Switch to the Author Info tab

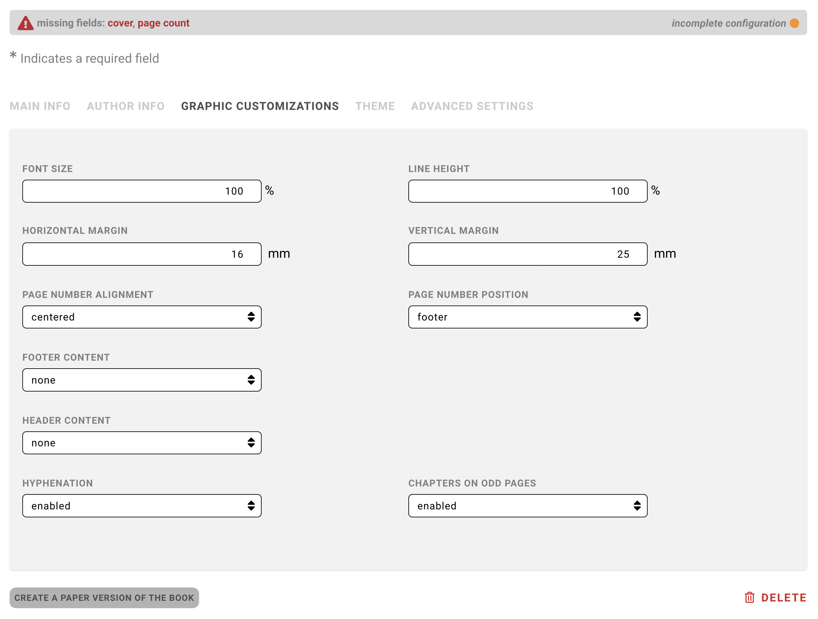tap(126, 106)
